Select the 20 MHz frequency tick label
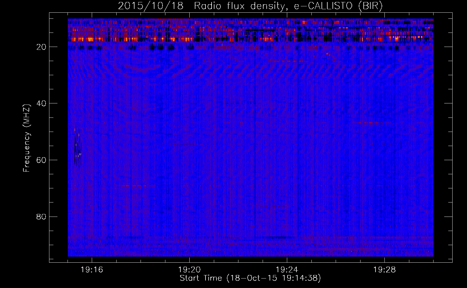 point(41,47)
